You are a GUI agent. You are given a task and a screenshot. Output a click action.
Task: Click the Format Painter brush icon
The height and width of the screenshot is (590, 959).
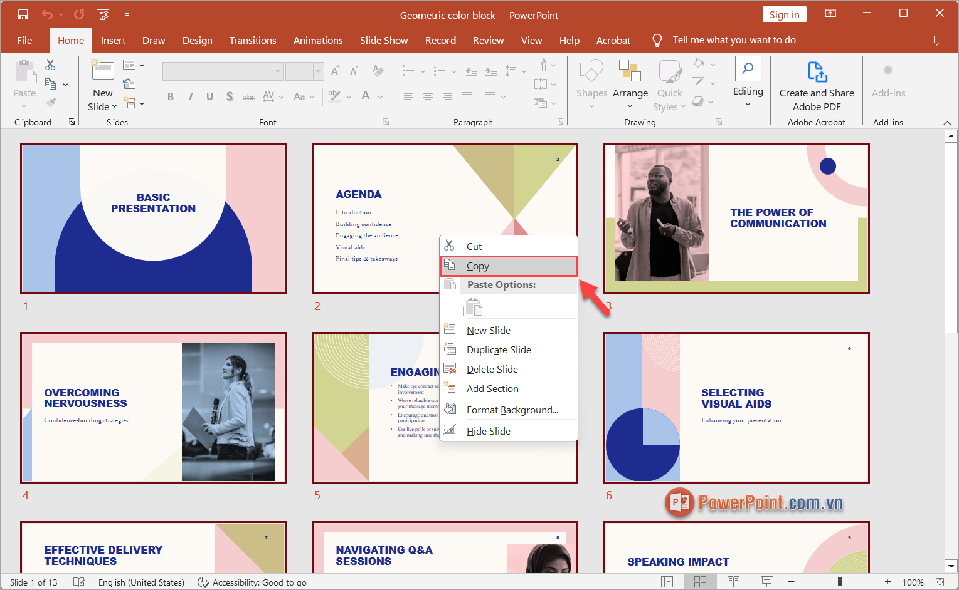tap(51, 102)
